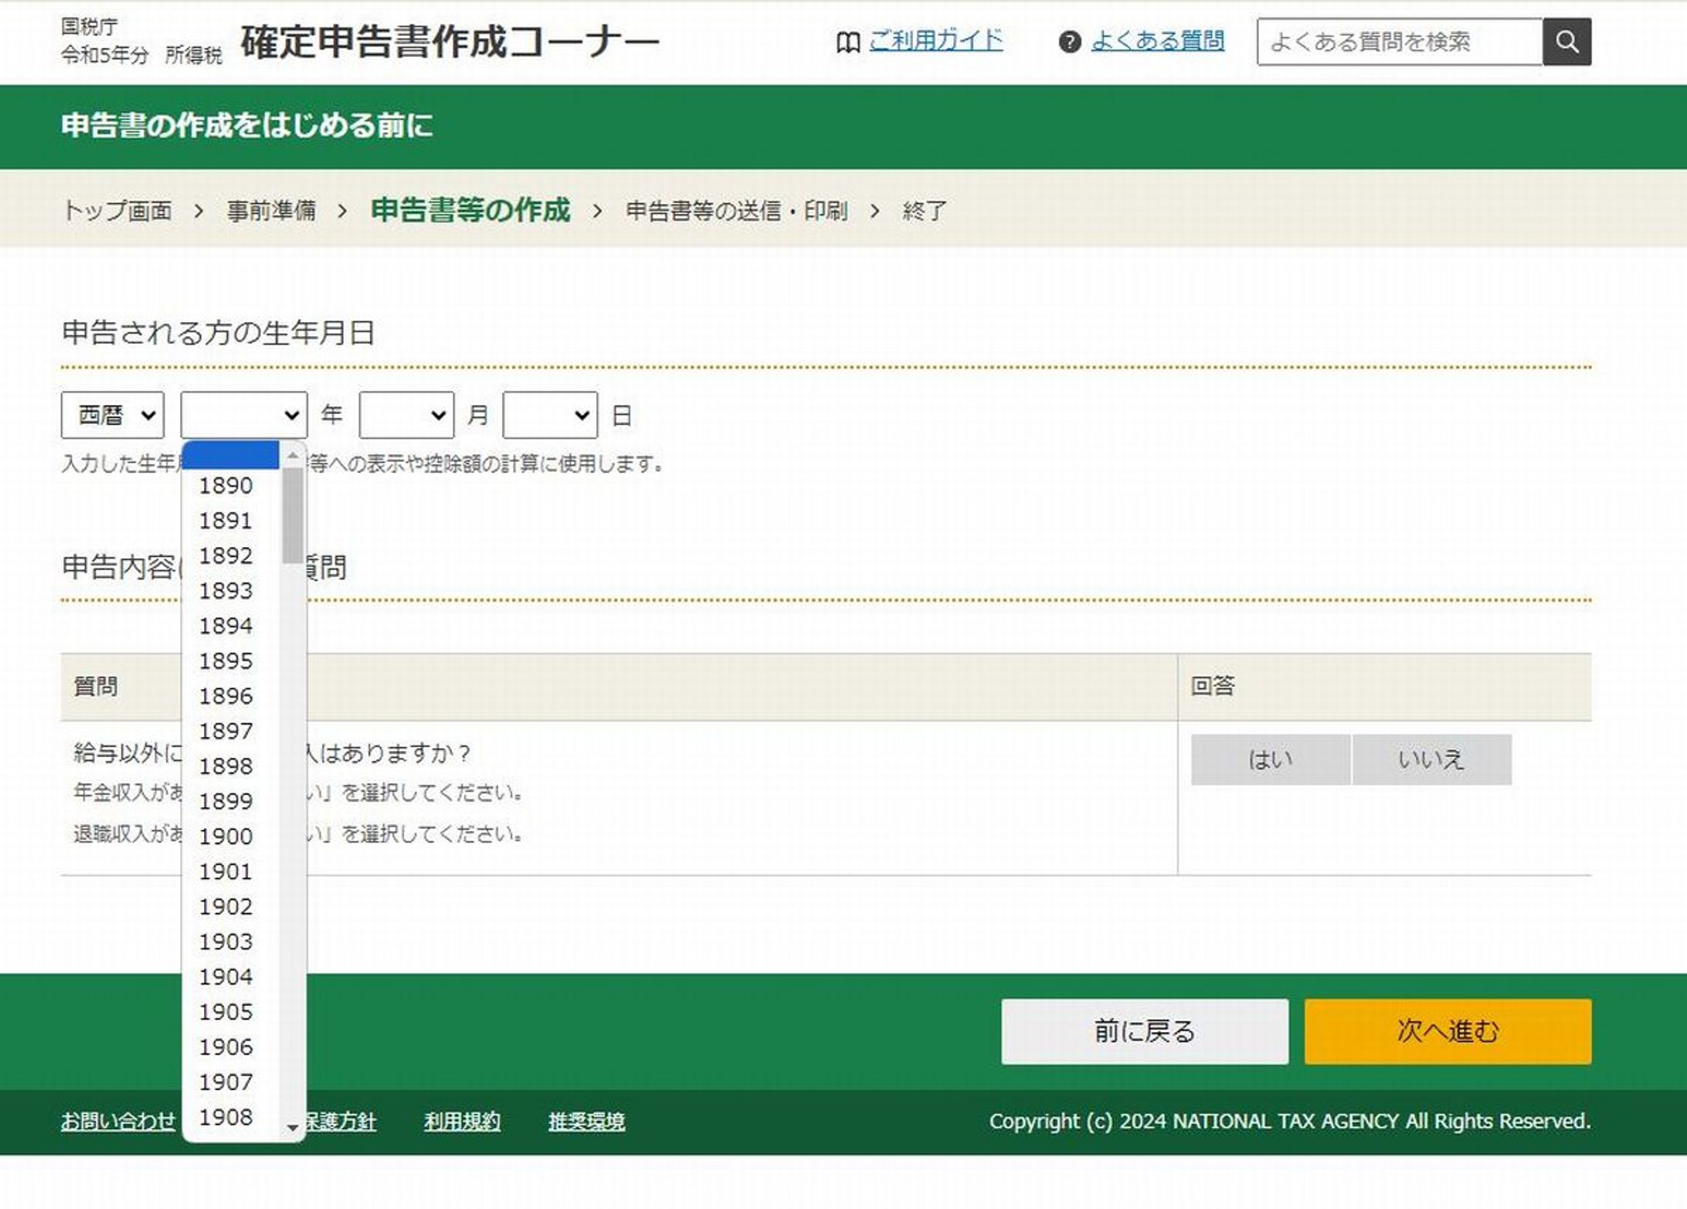Select the blank top option in year list
The height and width of the screenshot is (1209, 1687).
[229, 455]
